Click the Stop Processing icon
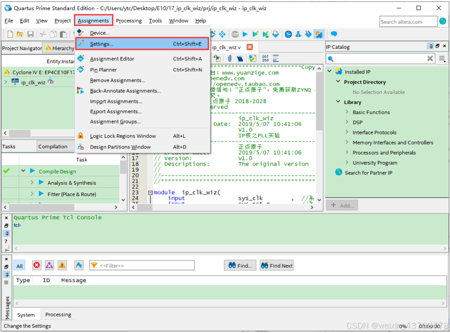The height and width of the screenshot is (333, 450). coord(235,34)
